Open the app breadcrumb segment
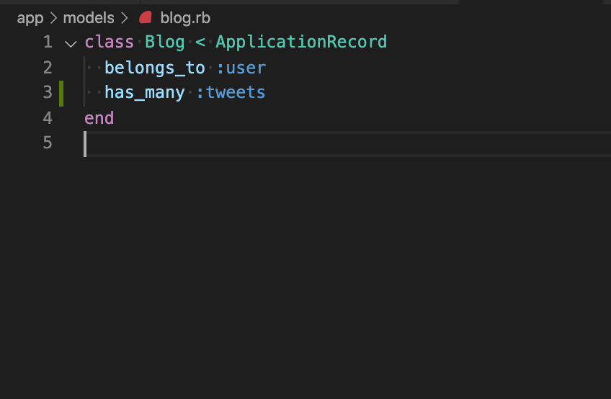611x399 pixels. (x=30, y=18)
